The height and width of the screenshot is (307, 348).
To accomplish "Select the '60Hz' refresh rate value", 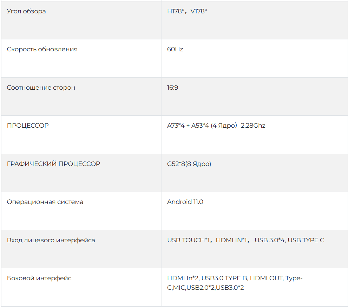I will tap(175, 49).
